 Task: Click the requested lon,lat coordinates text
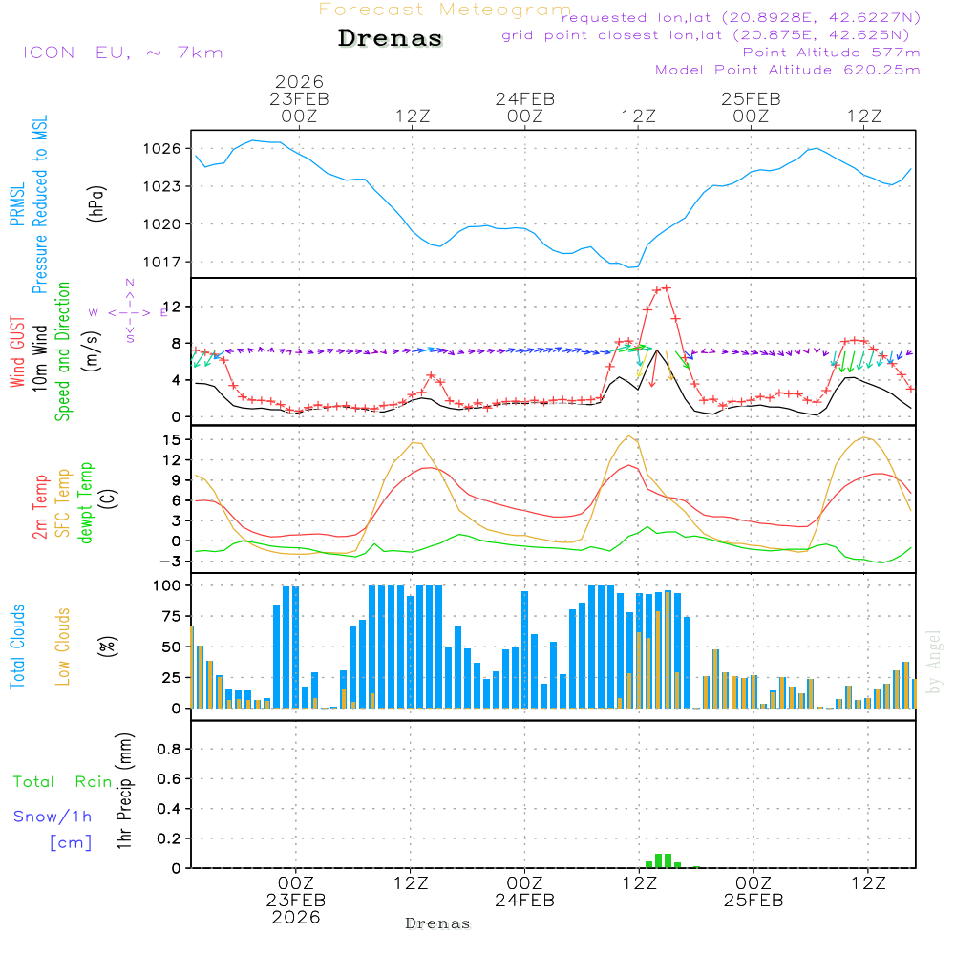pos(741,18)
